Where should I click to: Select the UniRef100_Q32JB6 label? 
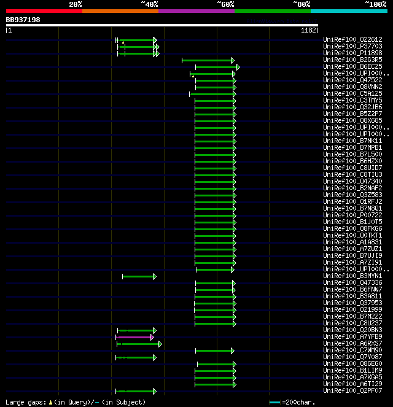click(352, 107)
